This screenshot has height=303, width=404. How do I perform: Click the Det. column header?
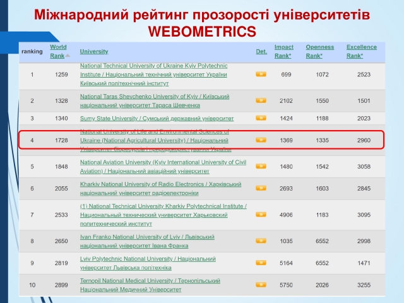(261, 51)
